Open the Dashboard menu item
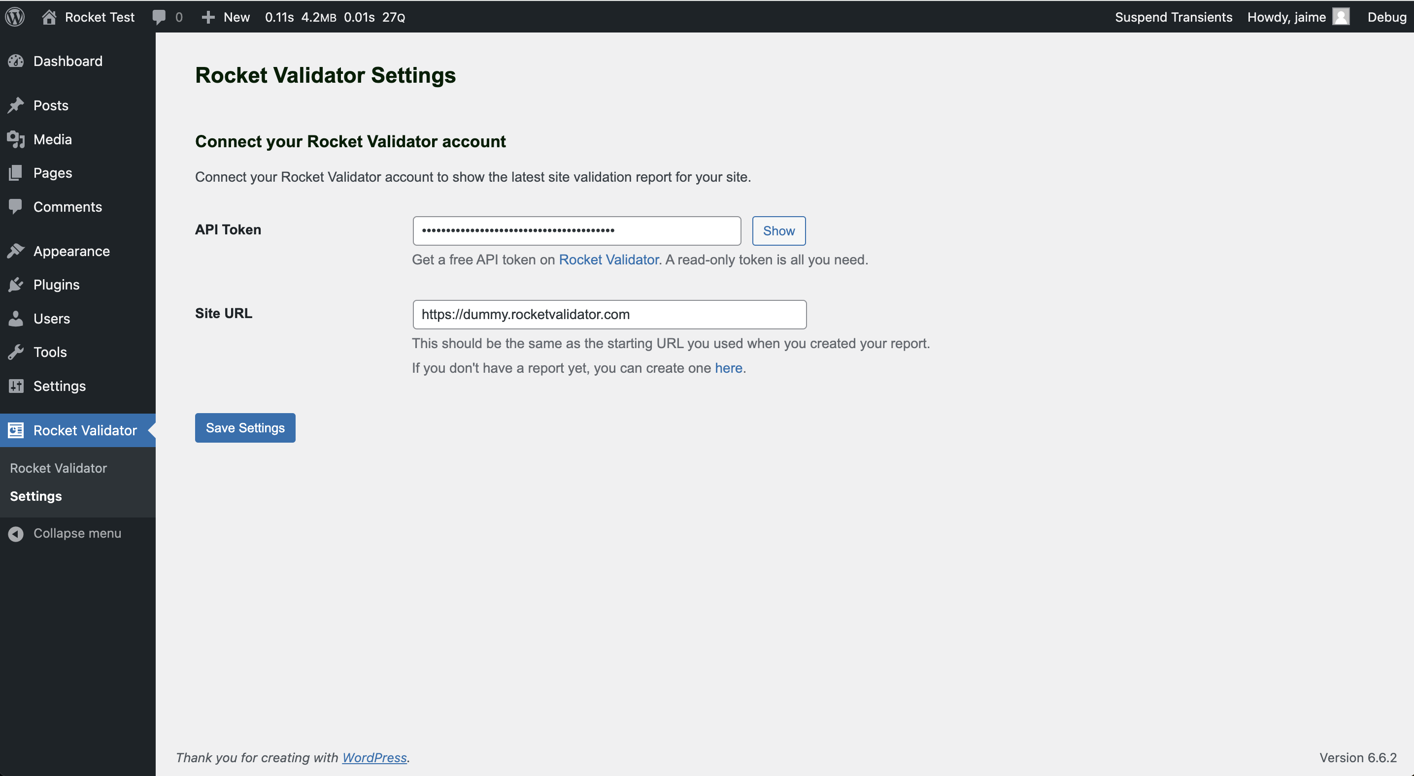 [x=68, y=60]
